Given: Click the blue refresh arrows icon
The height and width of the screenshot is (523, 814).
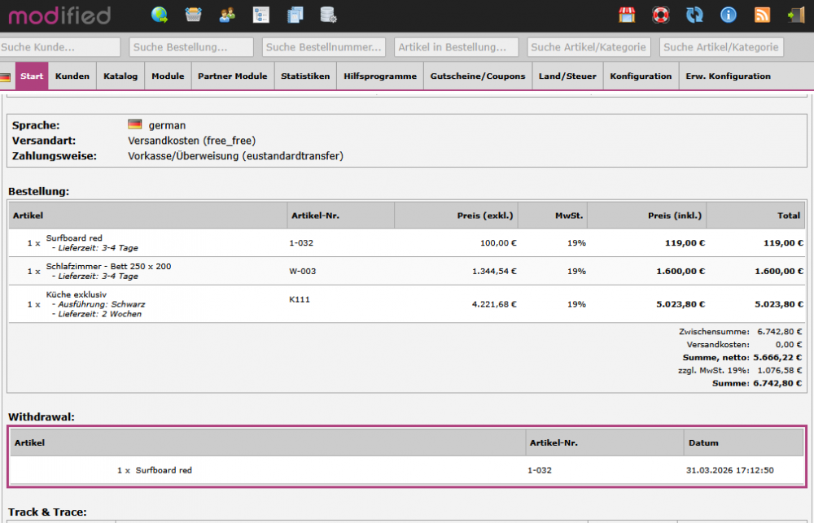Looking at the screenshot, I should (694, 15).
